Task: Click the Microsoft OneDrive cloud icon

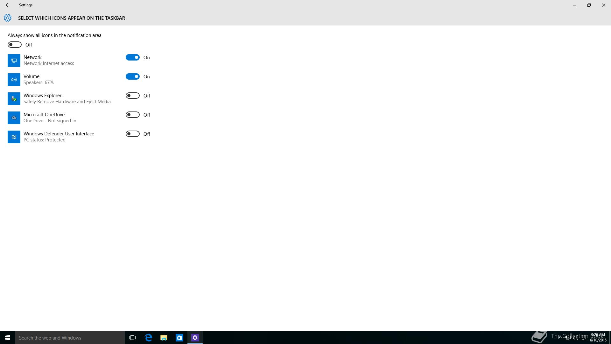Action: [14, 118]
